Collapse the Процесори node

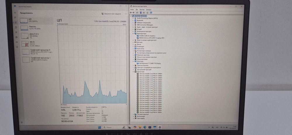click(x=133, y=72)
